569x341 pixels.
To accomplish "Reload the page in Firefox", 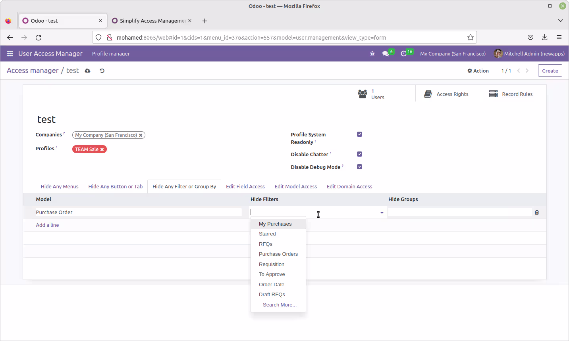I will pos(39,37).
